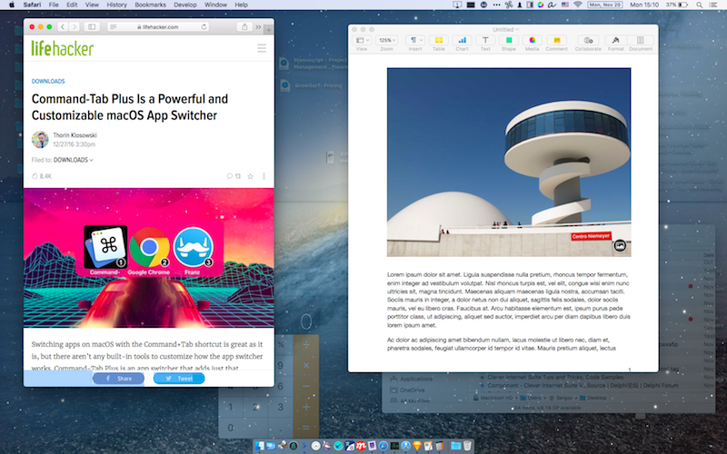Screen dimensions: 727x454
Task: Open the Lifehacker hamburger menu
Action: click(262, 48)
